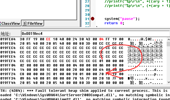This screenshot has width=170, height=100.
Task: Switch to the ClassView tab
Action: tap(10, 23)
